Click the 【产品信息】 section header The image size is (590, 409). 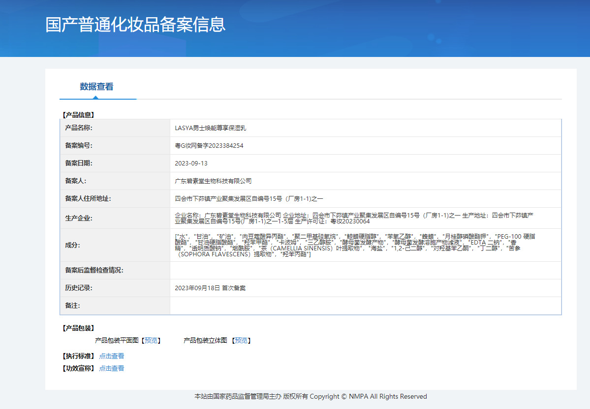point(78,115)
